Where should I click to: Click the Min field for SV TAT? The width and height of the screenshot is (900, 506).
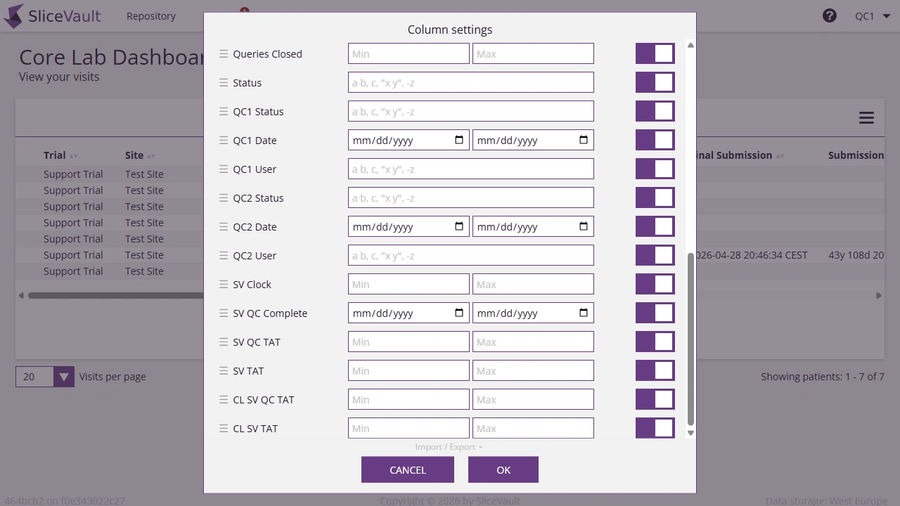pyautogui.click(x=408, y=370)
